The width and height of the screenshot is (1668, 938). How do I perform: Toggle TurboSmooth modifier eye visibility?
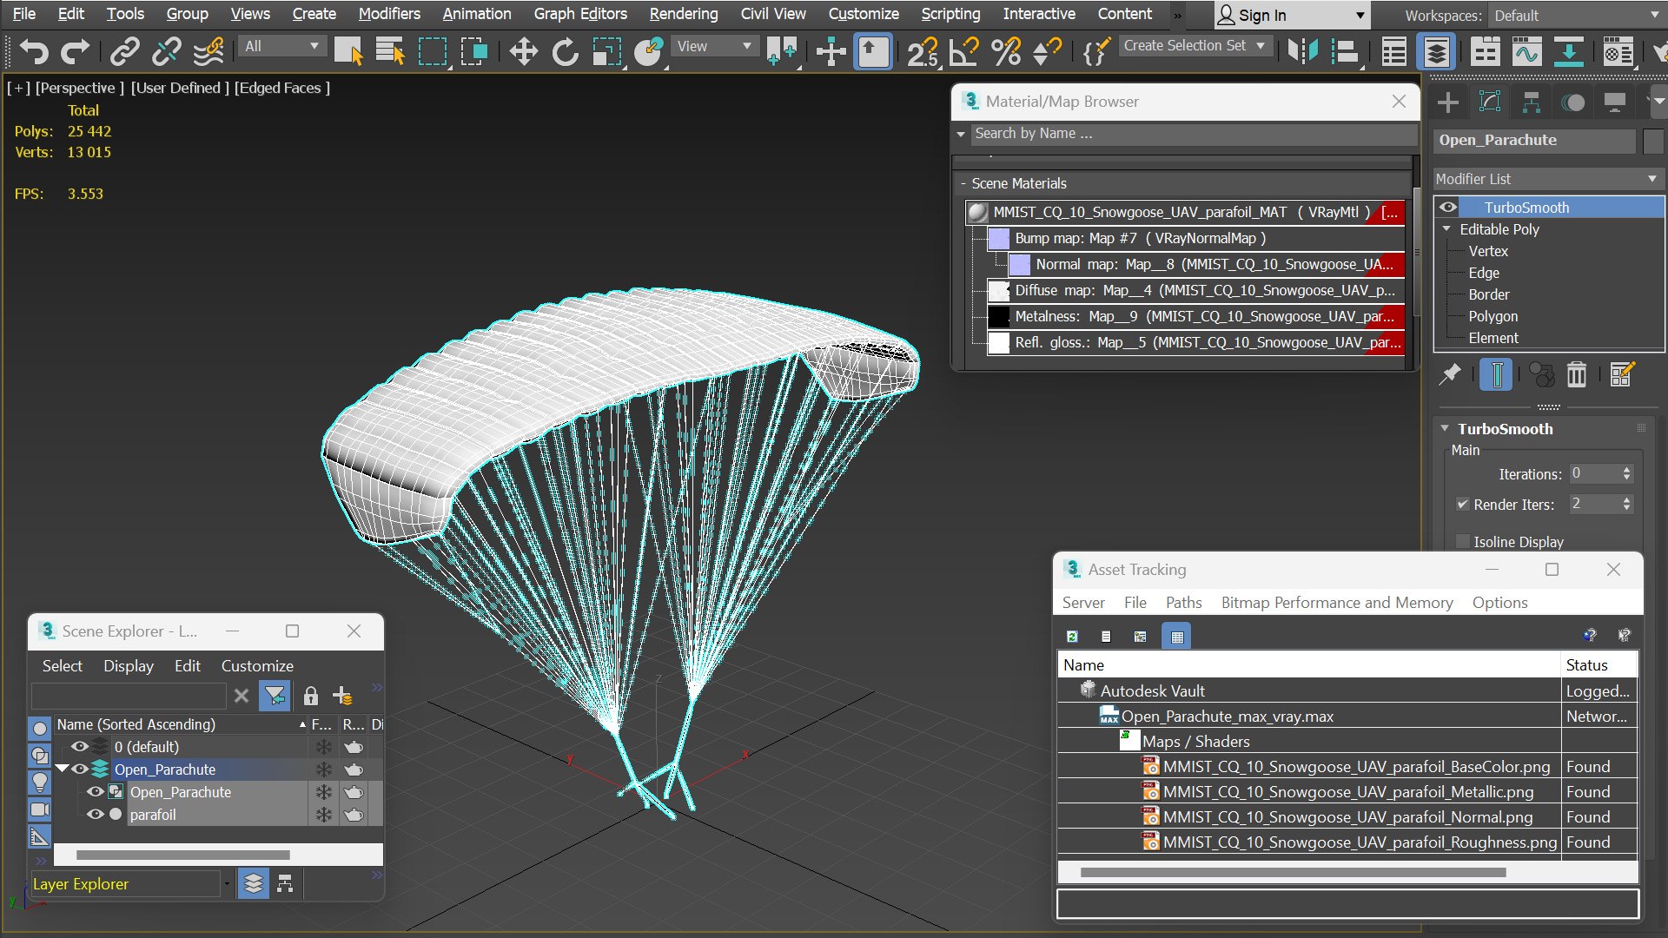point(1448,207)
